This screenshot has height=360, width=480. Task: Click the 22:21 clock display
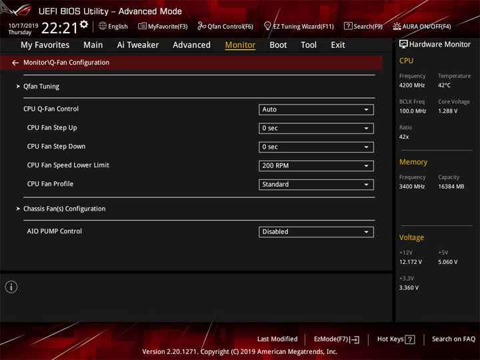(59, 28)
